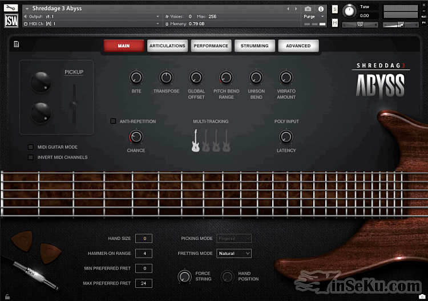Click the Bite knob
Image resolution: width=428 pixels, height=301 pixels.
click(x=136, y=78)
